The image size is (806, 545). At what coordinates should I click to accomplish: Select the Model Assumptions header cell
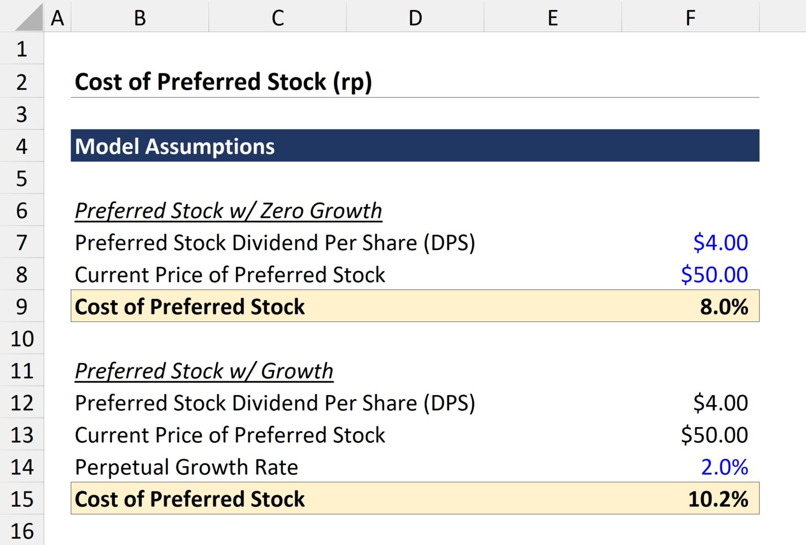pyautogui.click(x=175, y=147)
